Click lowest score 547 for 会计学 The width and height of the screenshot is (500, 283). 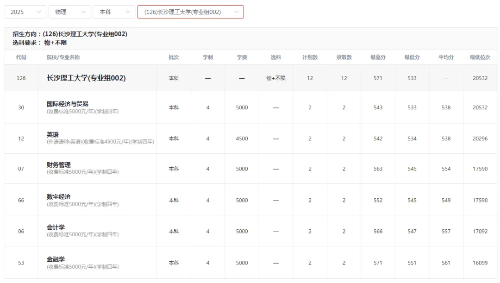pyautogui.click(x=412, y=231)
